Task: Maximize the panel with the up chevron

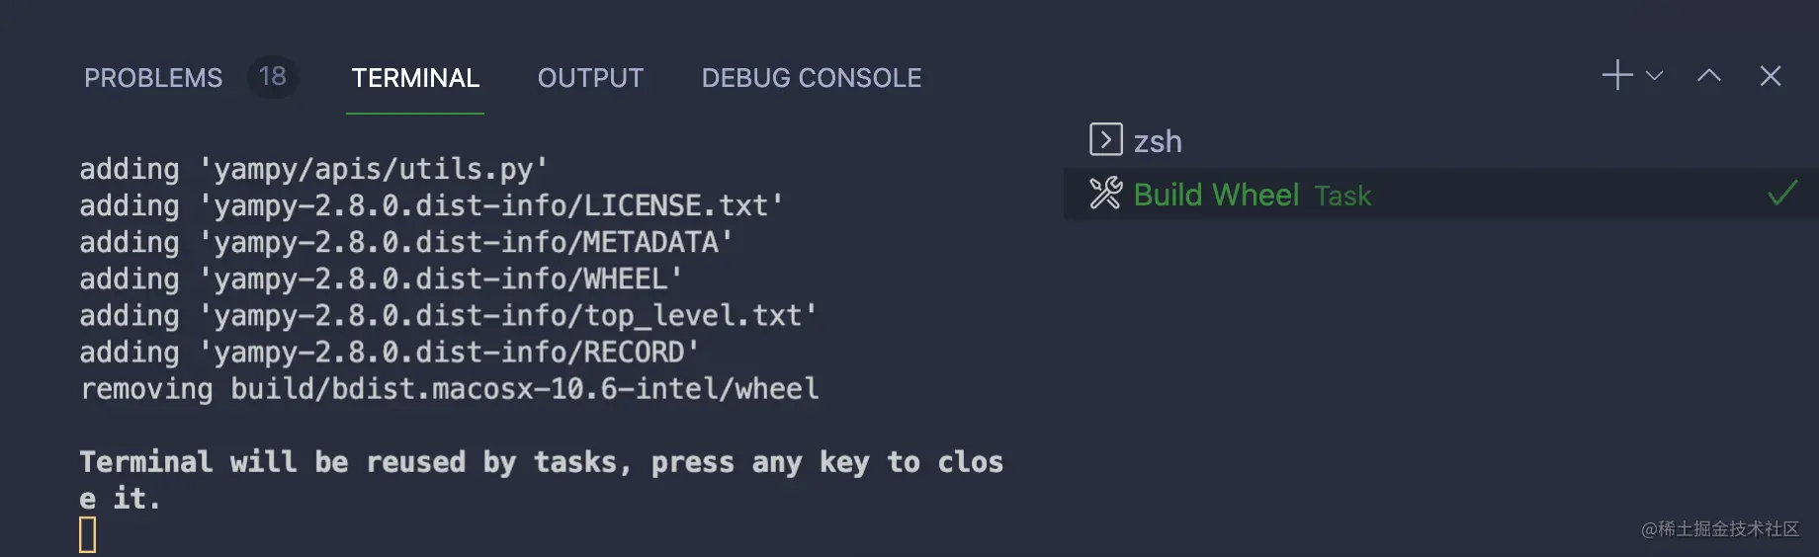Action: tap(1708, 76)
